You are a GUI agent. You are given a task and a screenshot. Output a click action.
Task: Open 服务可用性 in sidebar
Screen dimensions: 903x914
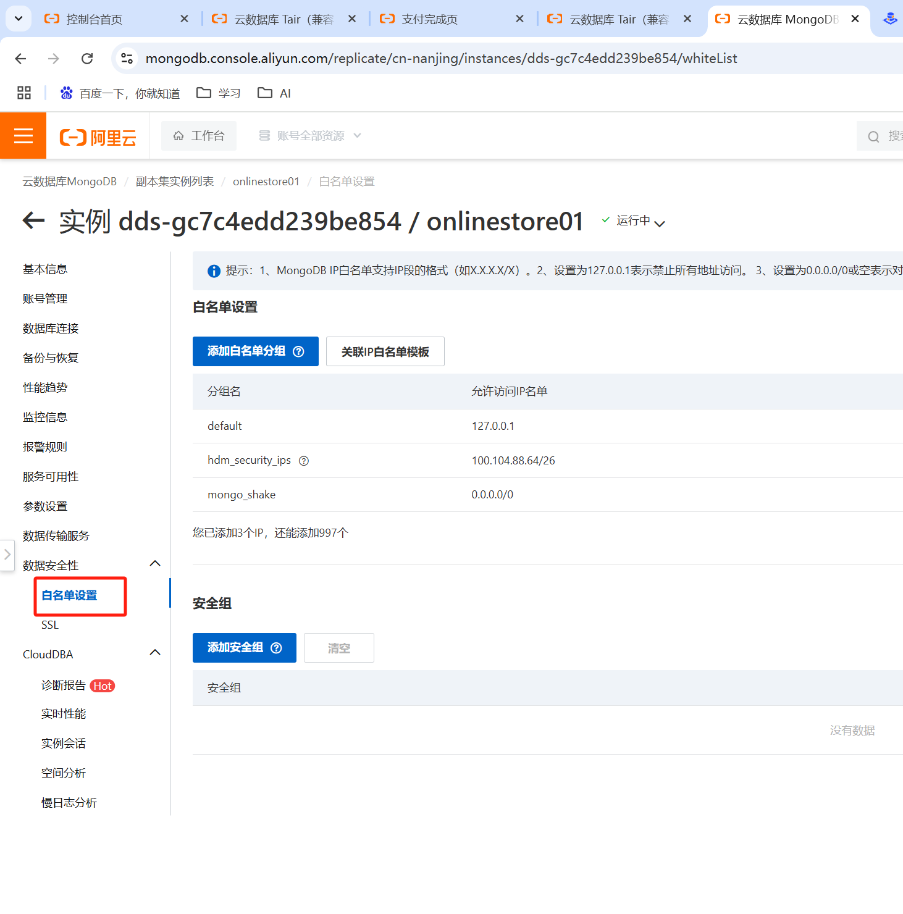51,477
